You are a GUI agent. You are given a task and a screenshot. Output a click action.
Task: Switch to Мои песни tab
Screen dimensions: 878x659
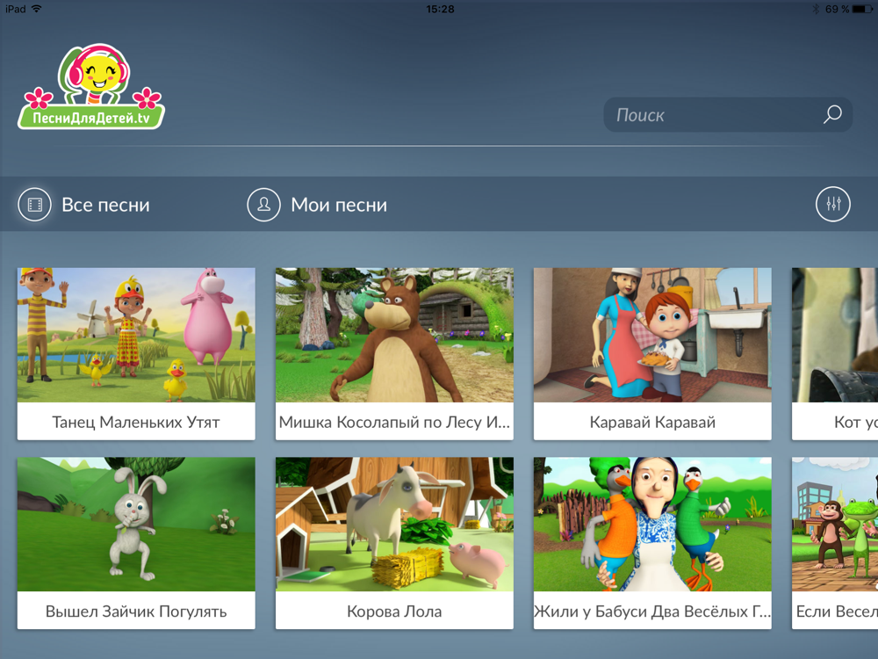pyautogui.click(x=339, y=205)
